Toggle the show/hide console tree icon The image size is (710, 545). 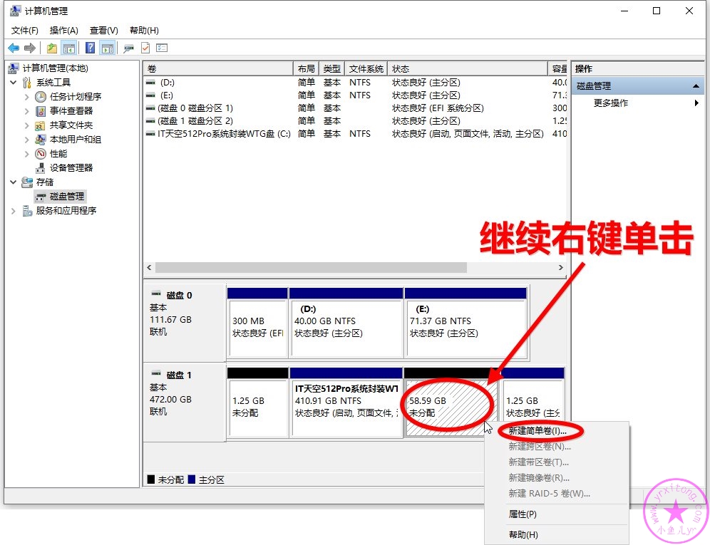pos(69,48)
